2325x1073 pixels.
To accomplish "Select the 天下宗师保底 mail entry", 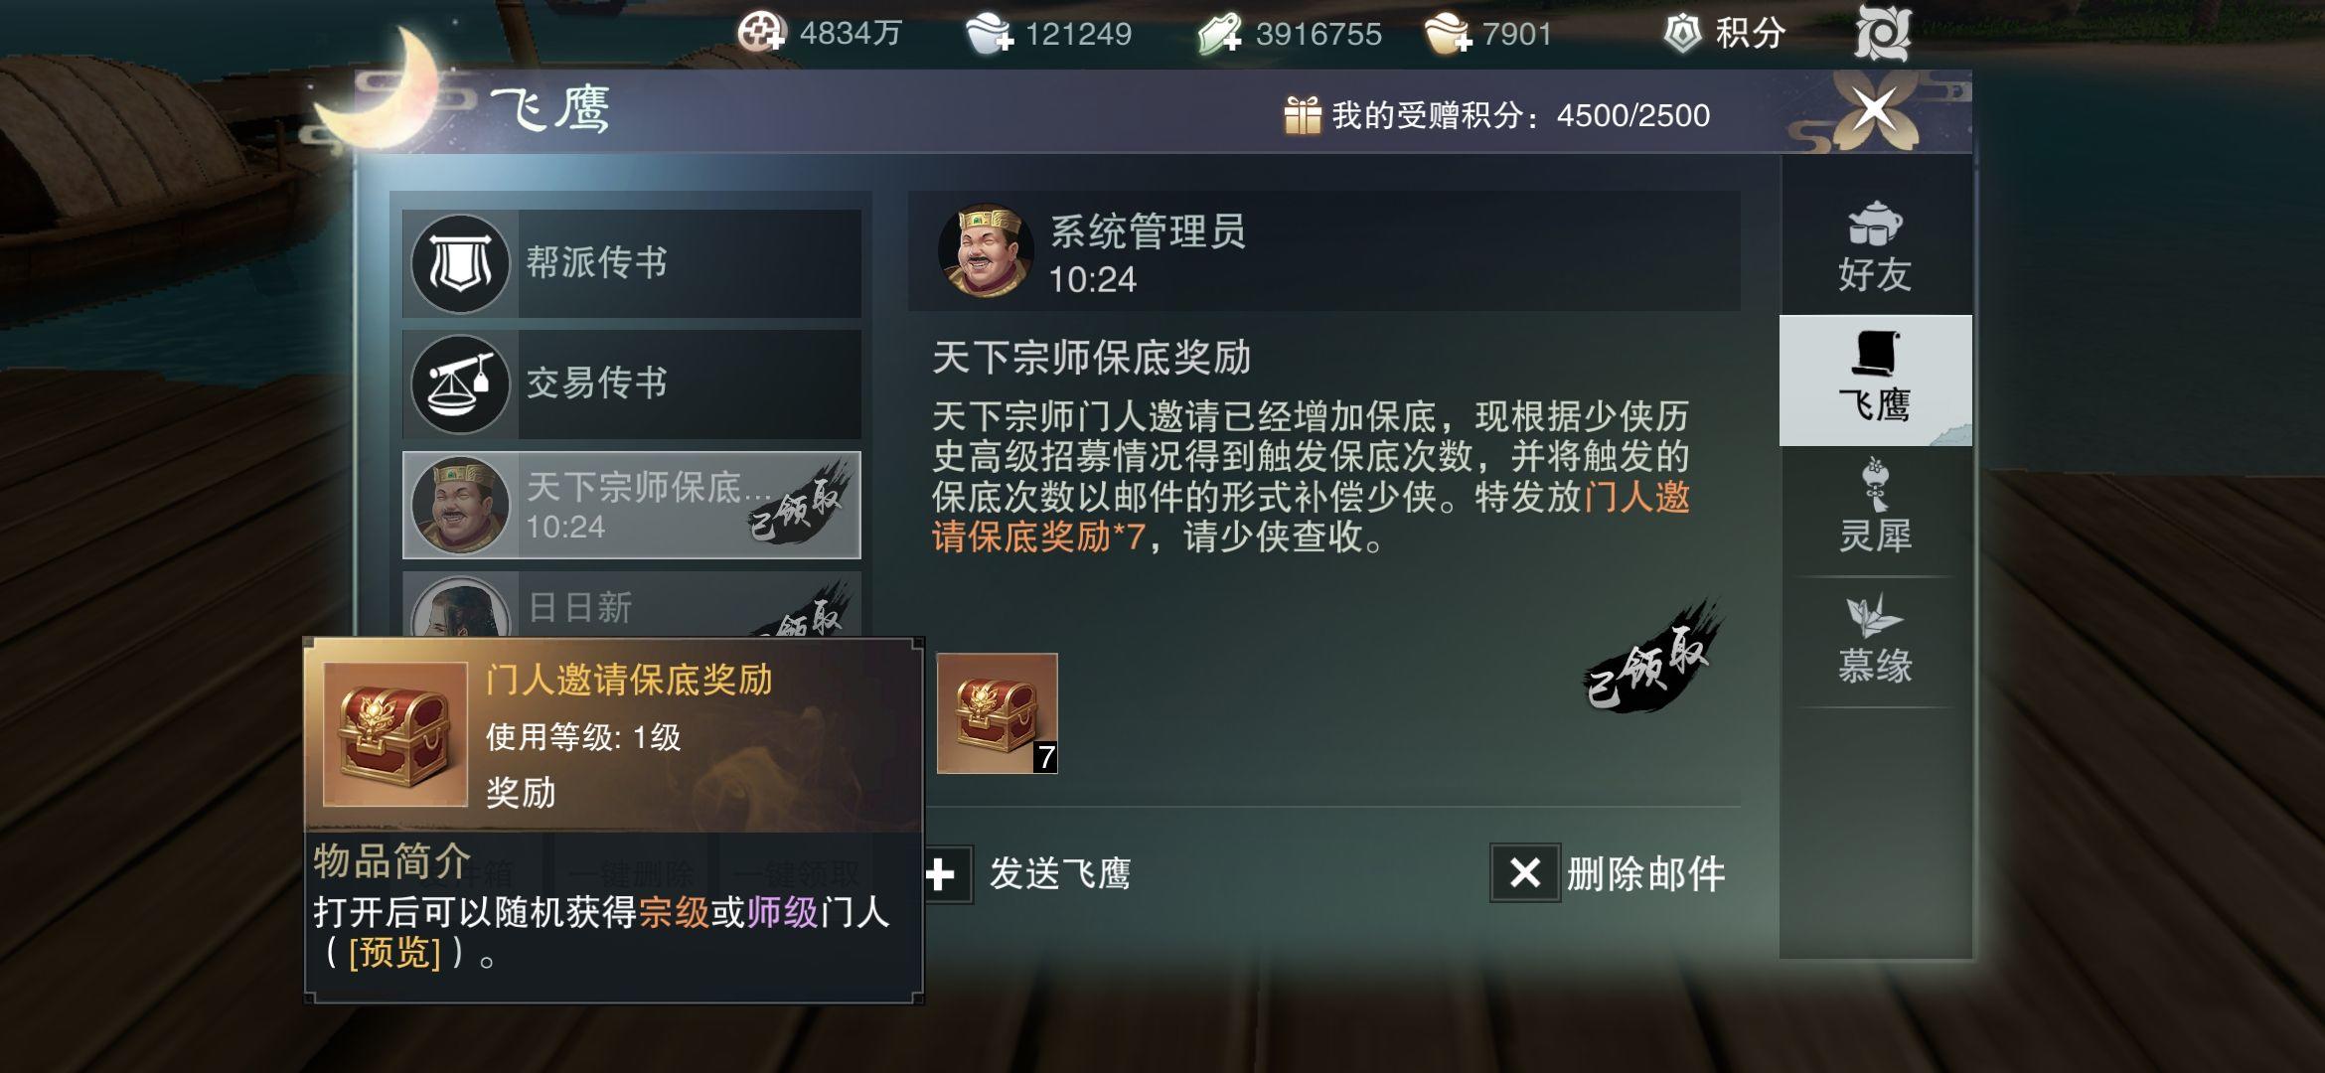I will pyautogui.click(x=632, y=505).
